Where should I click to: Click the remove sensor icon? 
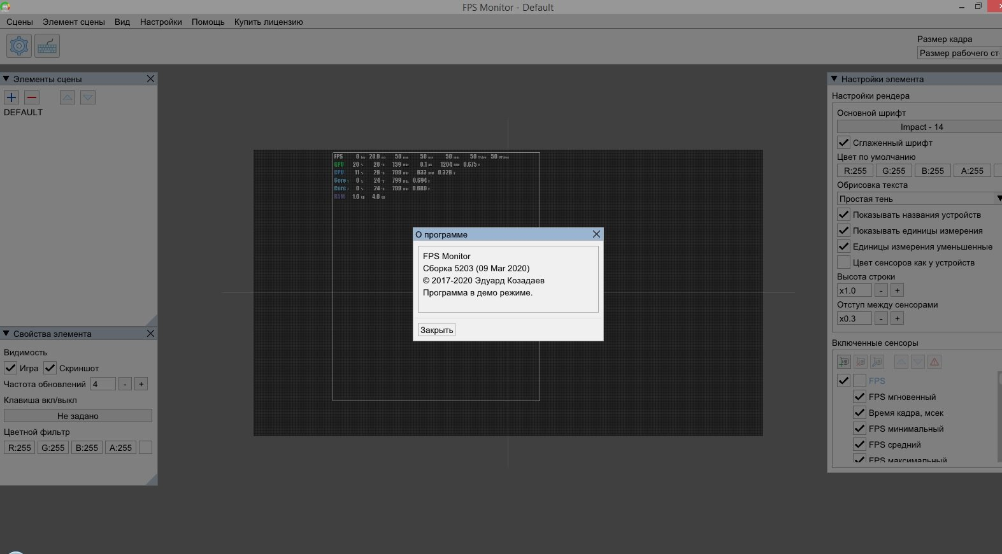pos(861,362)
